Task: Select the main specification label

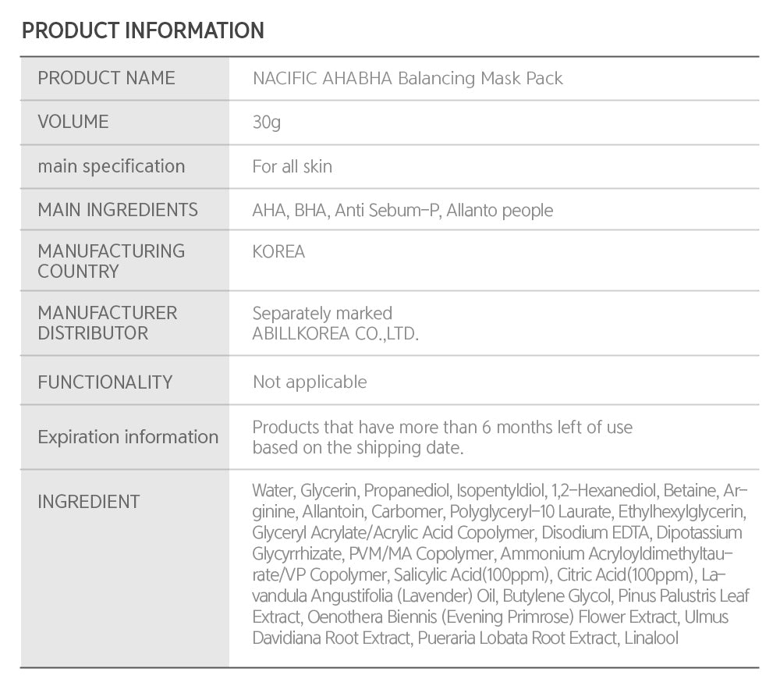Action: [112, 166]
